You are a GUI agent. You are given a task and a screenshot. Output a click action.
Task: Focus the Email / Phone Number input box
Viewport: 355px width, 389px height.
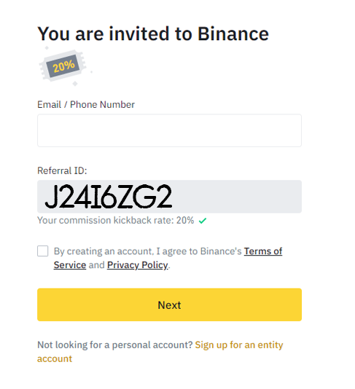(169, 130)
